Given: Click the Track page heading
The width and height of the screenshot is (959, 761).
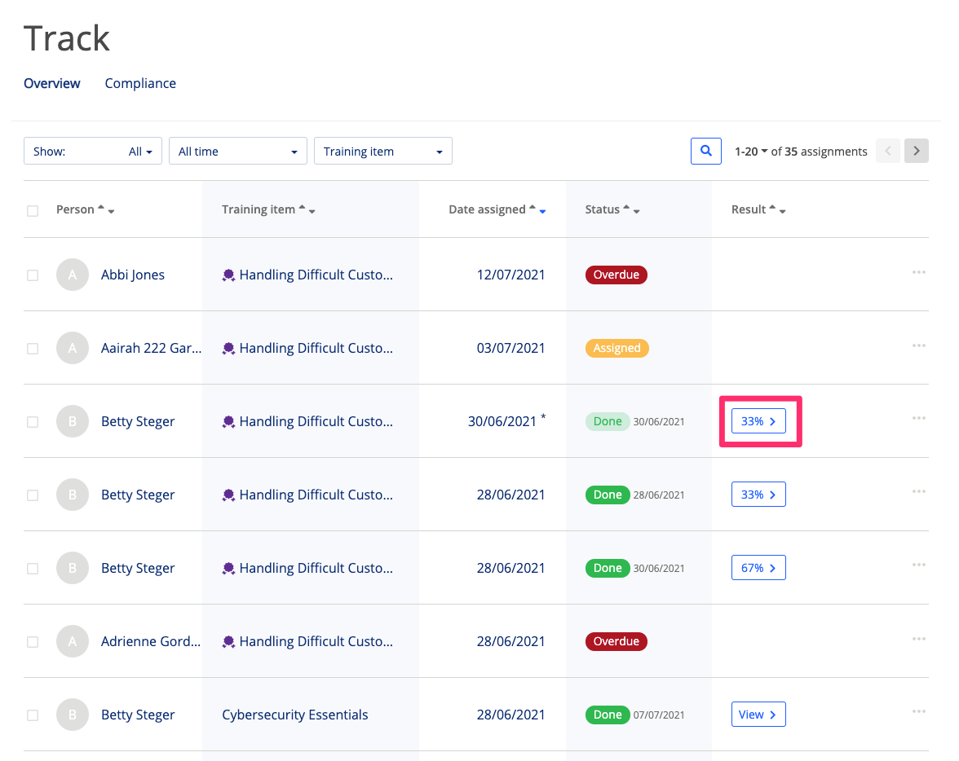Looking at the screenshot, I should click(67, 38).
